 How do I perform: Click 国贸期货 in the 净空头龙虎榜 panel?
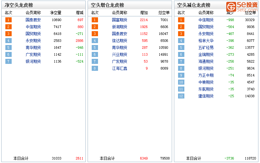(33, 34)
